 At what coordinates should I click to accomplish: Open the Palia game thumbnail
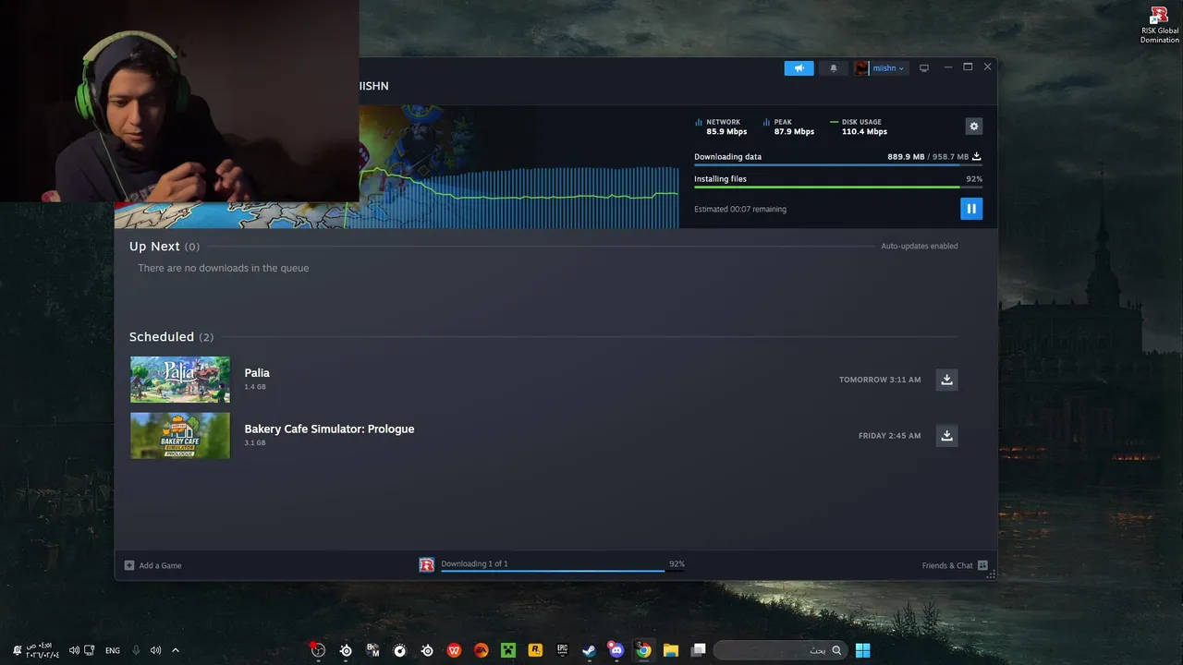pos(180,380)
